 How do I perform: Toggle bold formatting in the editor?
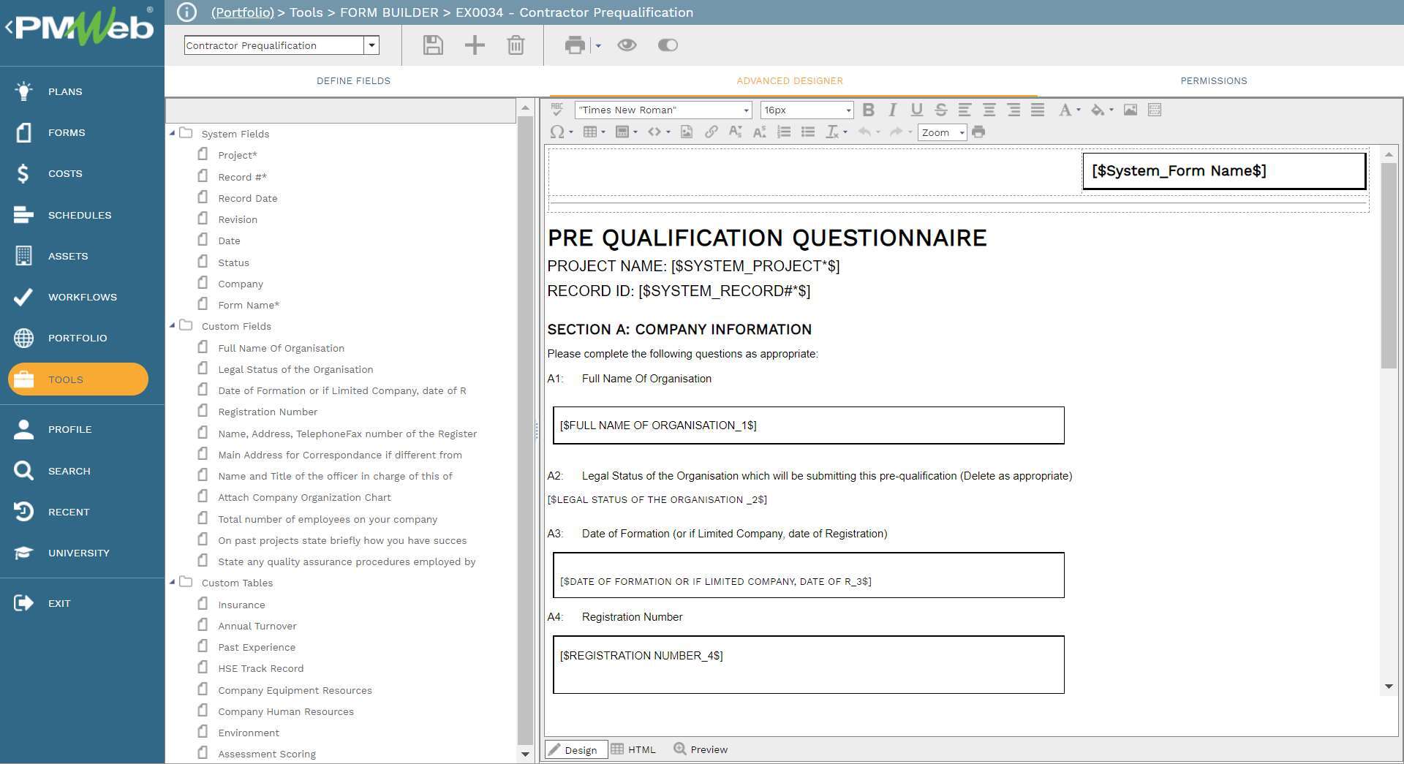click(868, 110)
